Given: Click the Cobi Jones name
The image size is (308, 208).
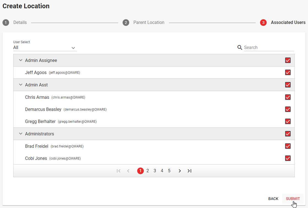Looking at the screenshot, I should click(36, 158).
